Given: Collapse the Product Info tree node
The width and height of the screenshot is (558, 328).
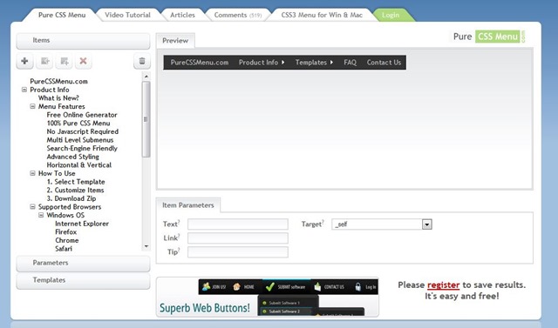Looking at the screenshot, I should coord(24,90).
